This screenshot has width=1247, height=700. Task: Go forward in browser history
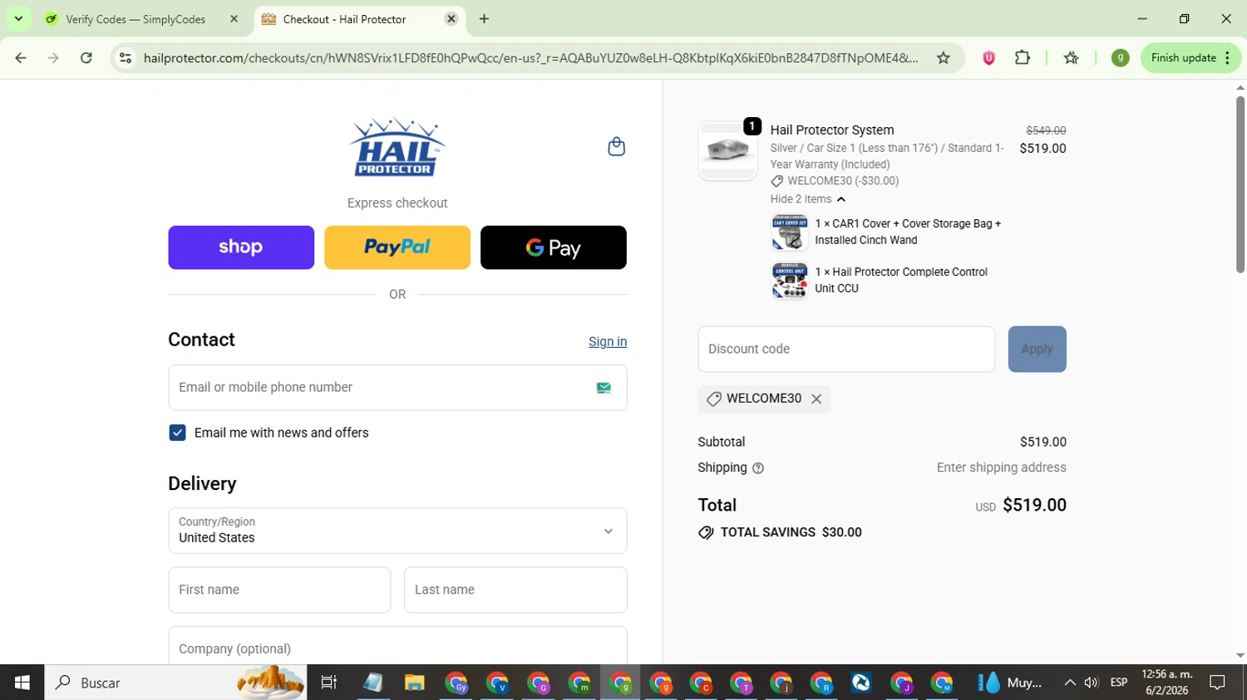click(x=53, y=58)
